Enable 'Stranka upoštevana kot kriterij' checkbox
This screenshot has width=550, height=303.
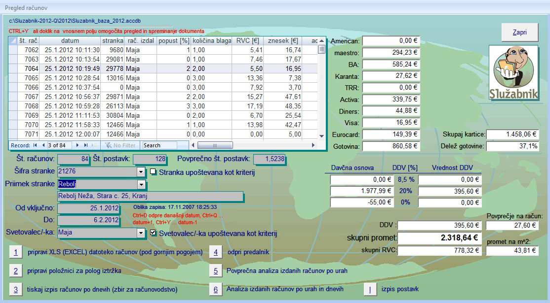[x=153, y=172]
